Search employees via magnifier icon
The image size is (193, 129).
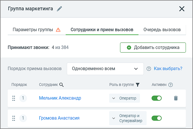pyautogui.click(x=61, y=85)
